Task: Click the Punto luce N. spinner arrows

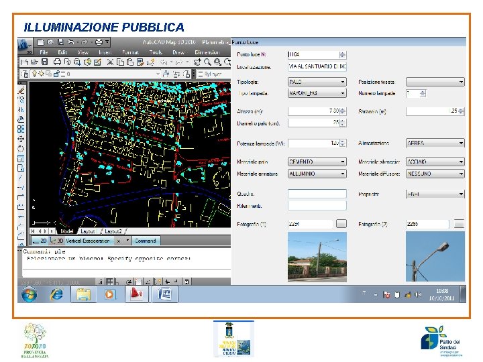Action: [343, 55]
